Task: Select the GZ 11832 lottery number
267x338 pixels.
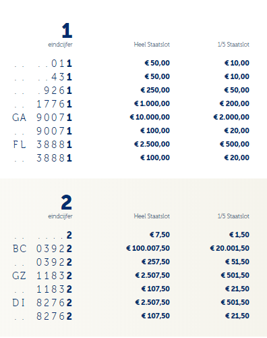Action: pyautogui.click(x=42, y=276)
